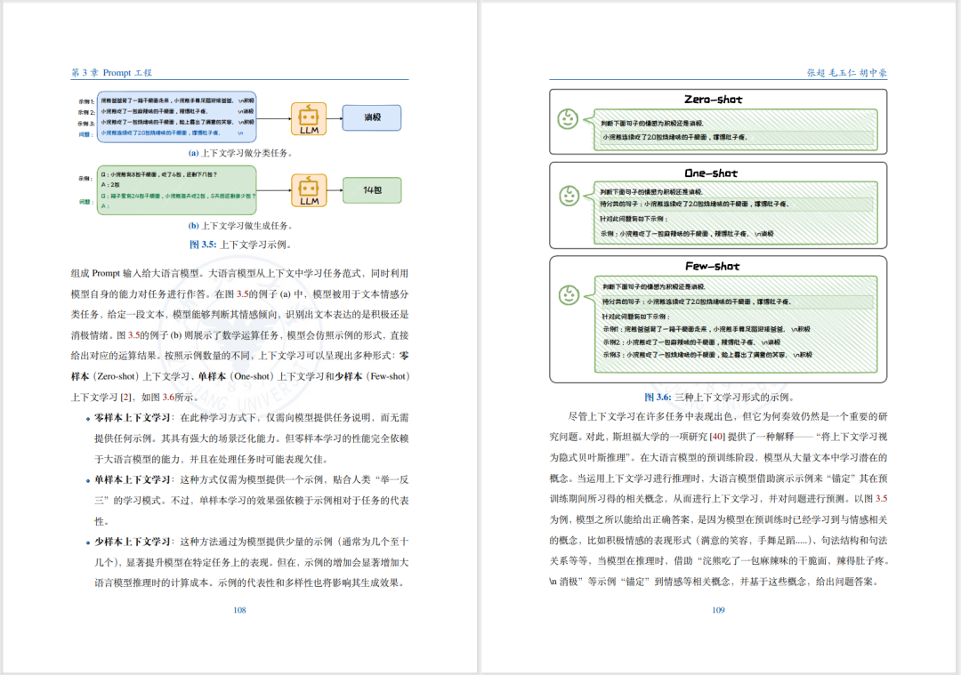Open reference link "3.5" before "的例子 (a) 中"
This screenshot has width=961, height=675.
click(243, 294)
